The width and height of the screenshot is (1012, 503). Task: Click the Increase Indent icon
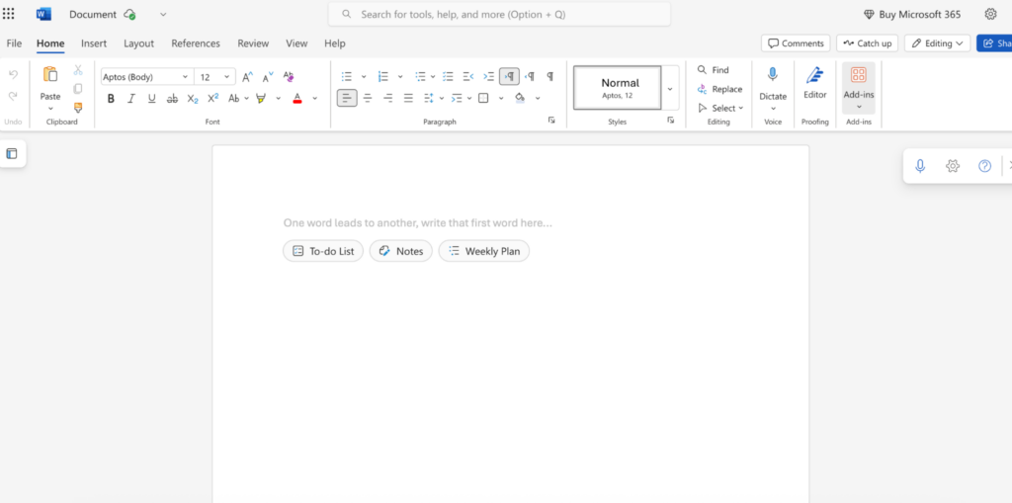[x=488, y=77]
